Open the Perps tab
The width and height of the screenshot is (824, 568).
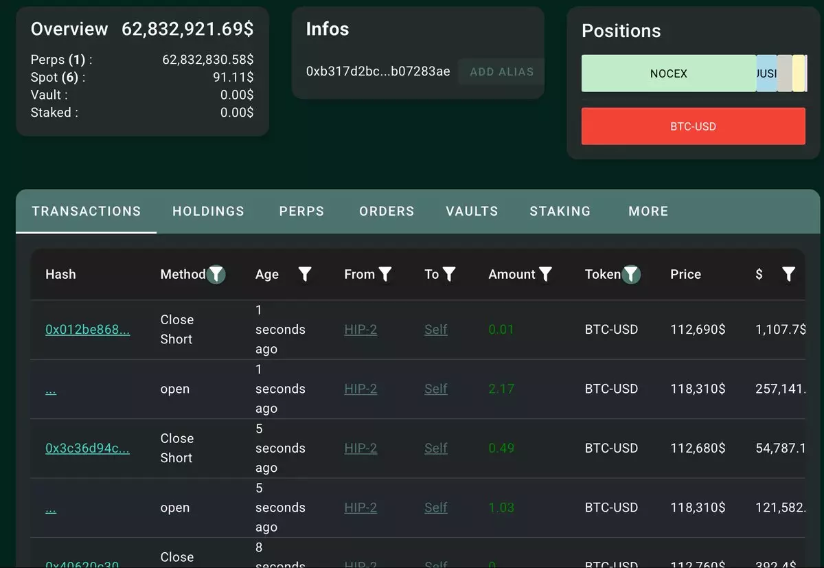301,212
